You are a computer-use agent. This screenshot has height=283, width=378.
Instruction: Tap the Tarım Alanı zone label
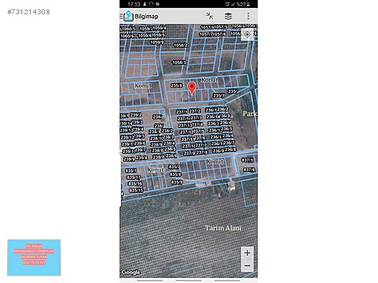[x=223, y=228]
